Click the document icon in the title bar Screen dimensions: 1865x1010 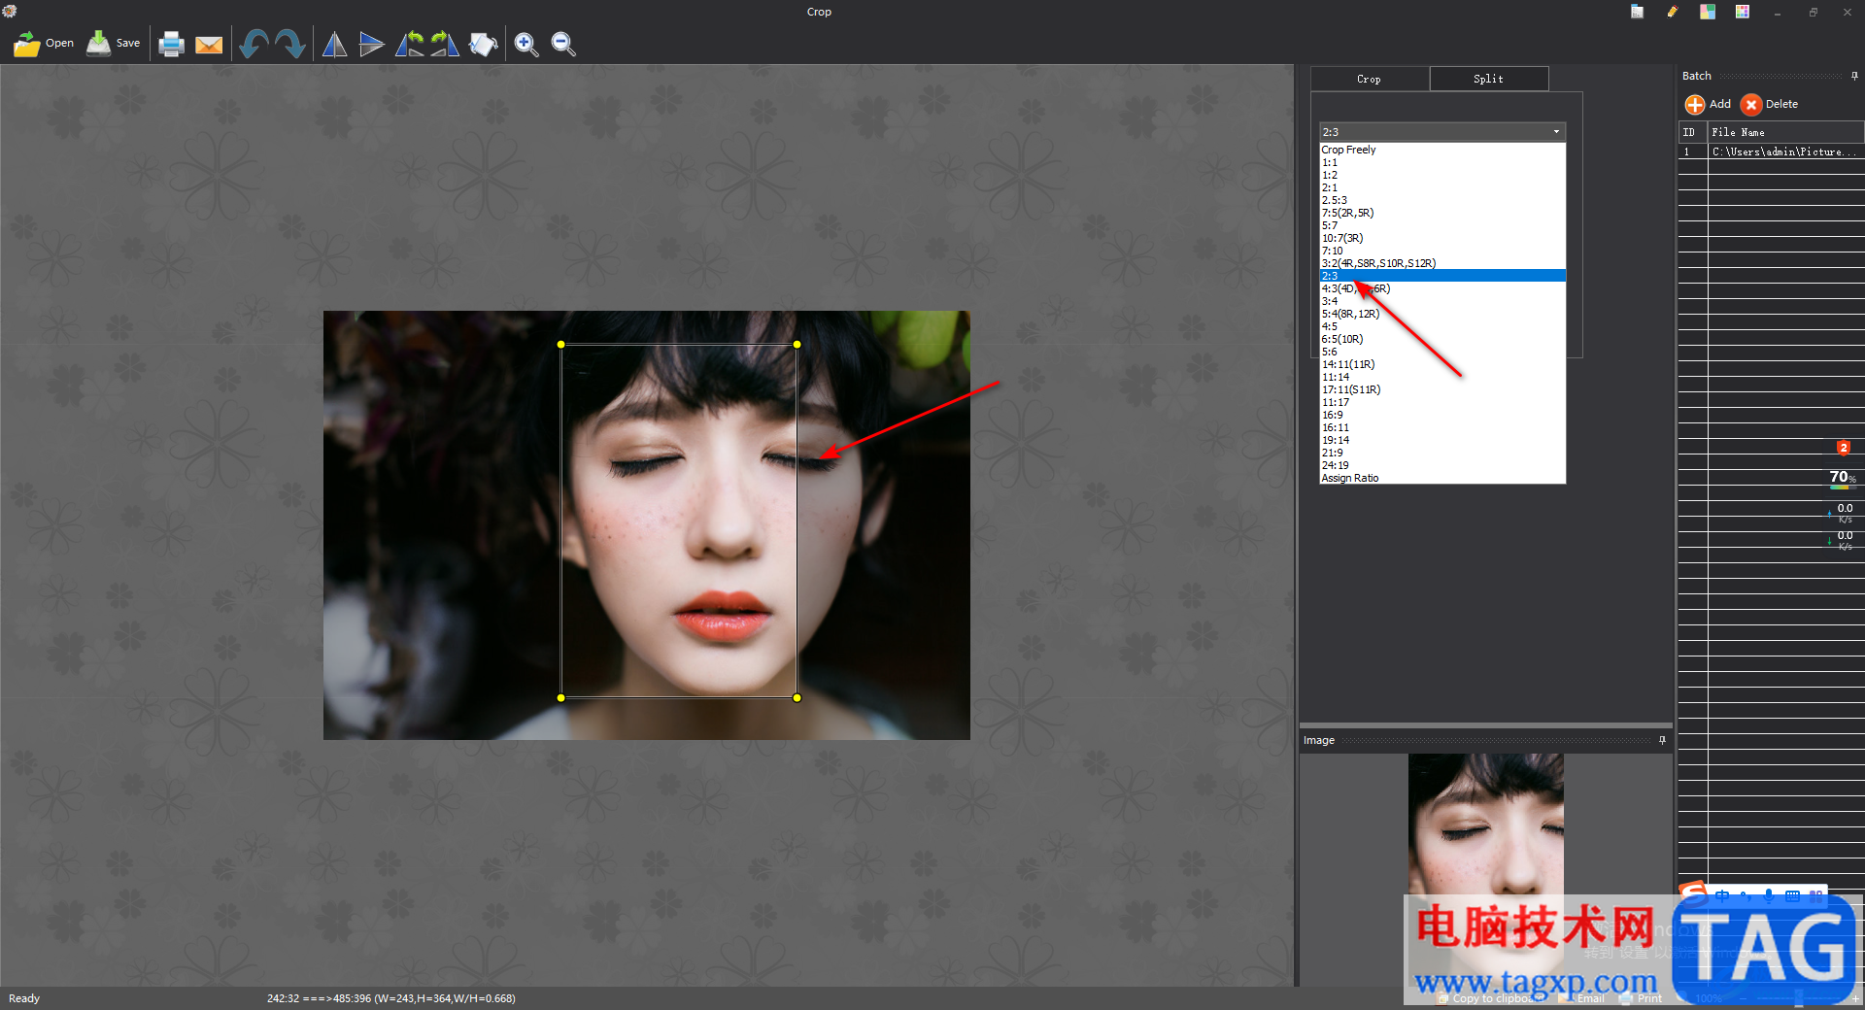1637,12
